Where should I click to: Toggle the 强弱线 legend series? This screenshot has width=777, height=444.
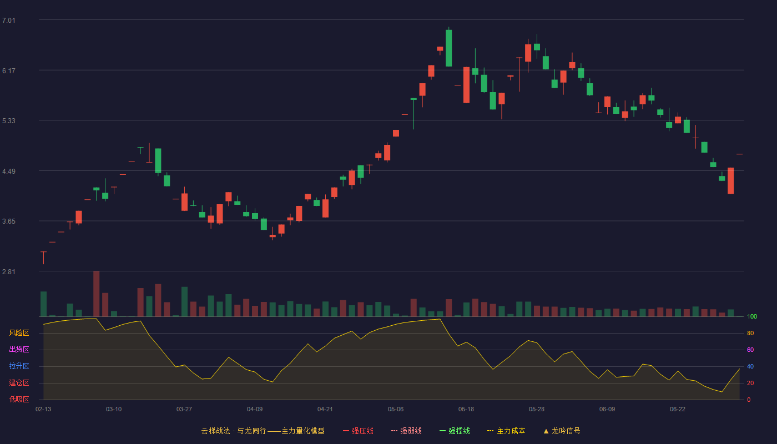pos(406,431)
